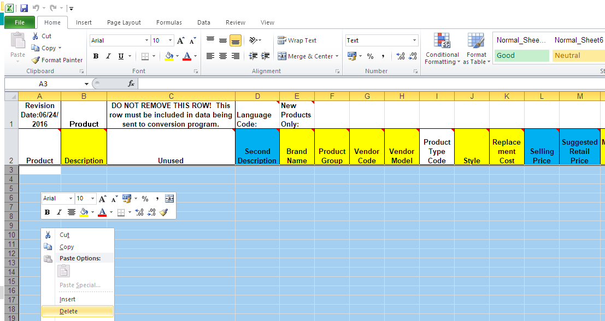This screenshot has height=321, width=605.
Task: Click the Paste clipboard icon in ribbon
Action: pyautogui.click(x=17, y=41)
